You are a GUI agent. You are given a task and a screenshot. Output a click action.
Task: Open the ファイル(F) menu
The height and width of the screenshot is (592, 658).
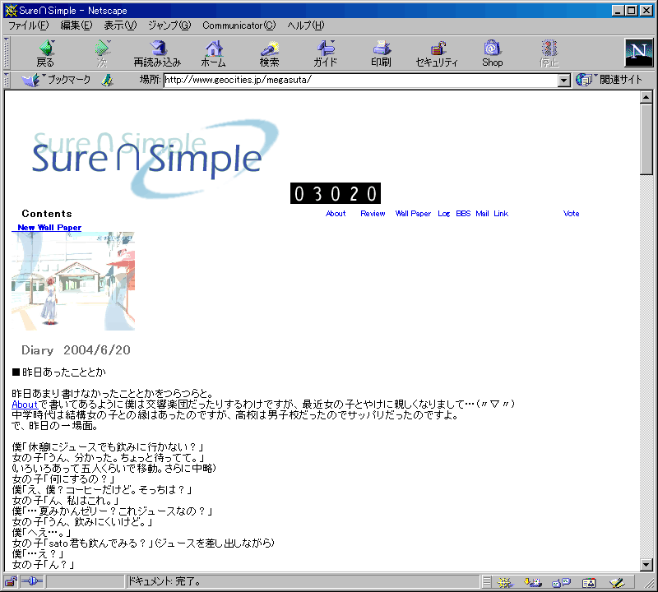[29, 25]
